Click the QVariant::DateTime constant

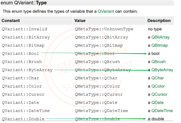pos(26,111)
